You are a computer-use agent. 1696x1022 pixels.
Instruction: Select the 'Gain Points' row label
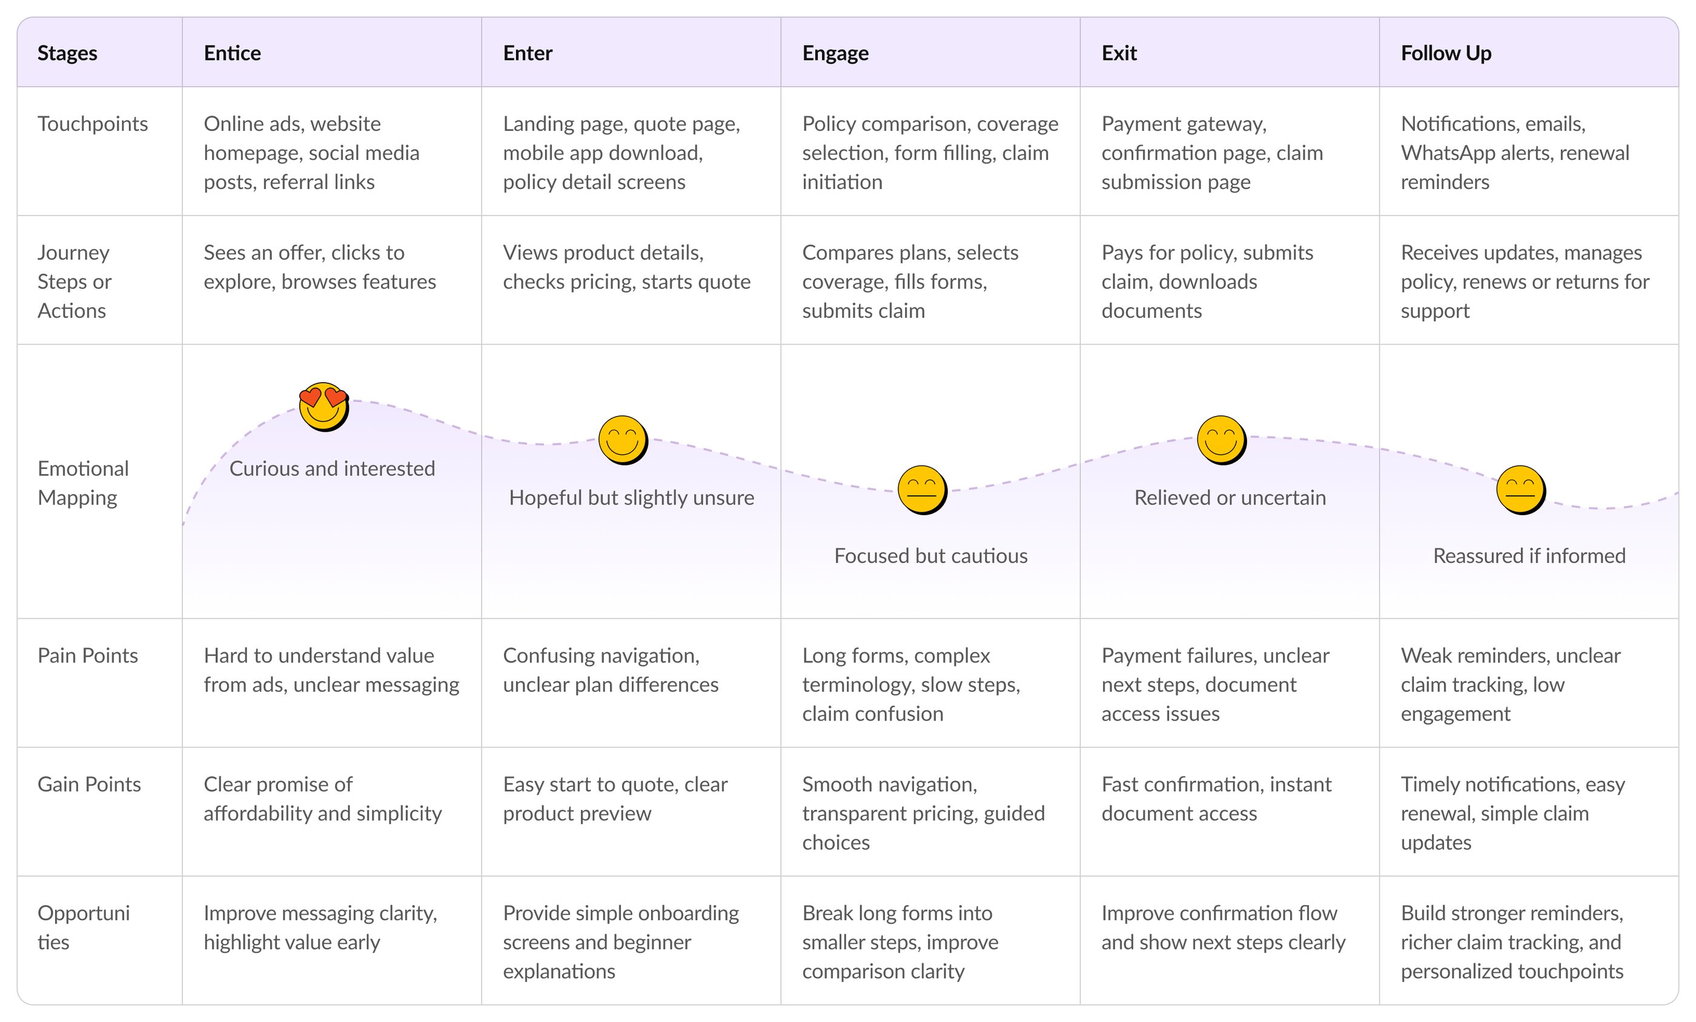pos(89,785)
